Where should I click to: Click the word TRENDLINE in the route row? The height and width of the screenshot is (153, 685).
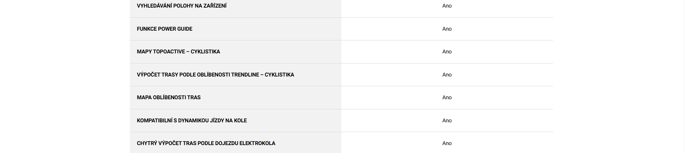[x=245, y=75]
